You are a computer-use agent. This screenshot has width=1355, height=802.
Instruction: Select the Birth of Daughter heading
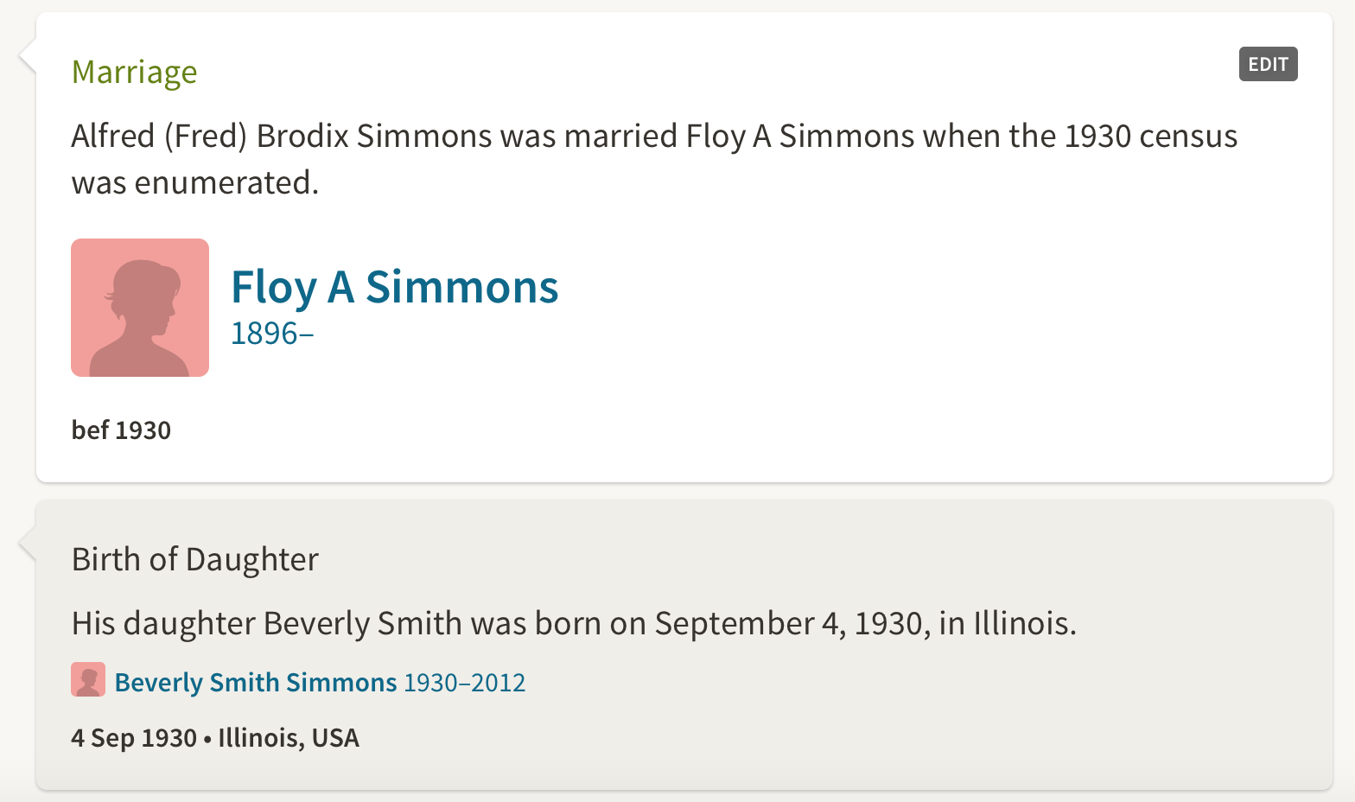[x=195, y=559]
